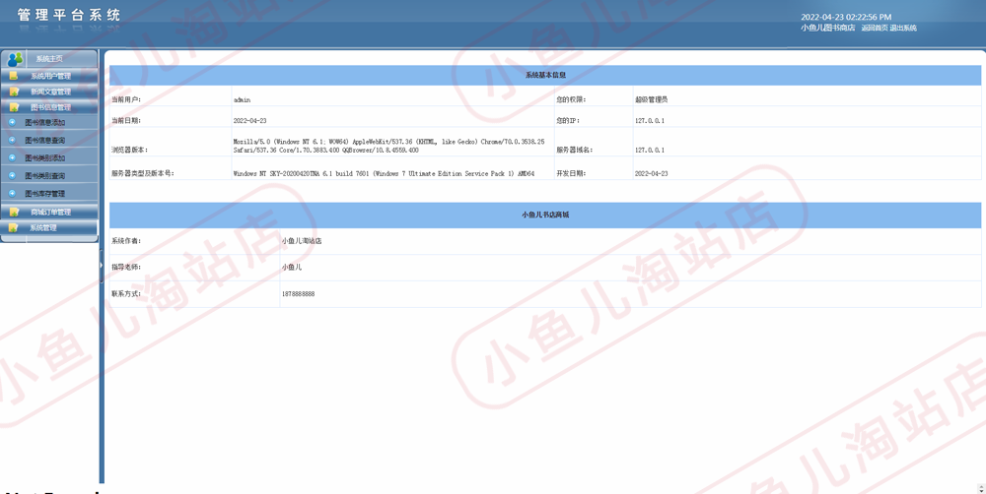Click the Mozilla/5.0 browser version string

click(388, 147)
